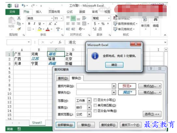Click the 替换为(E) input field
The image size is (177, 133).
click(94, 92)
